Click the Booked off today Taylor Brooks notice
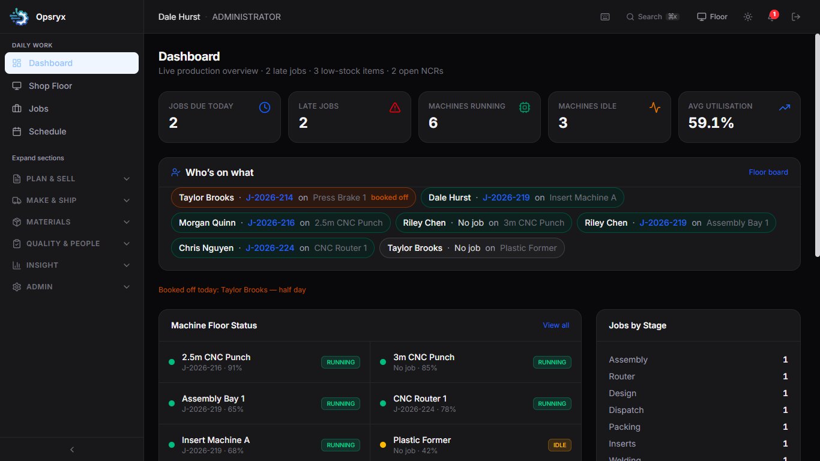The height and width of the screenshot is (461, 820). (x=232, y=290)
